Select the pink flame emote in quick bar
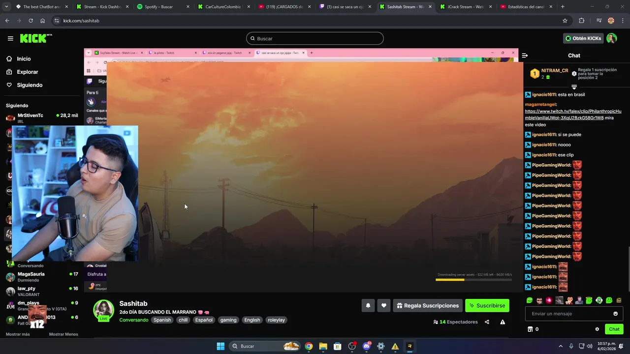The height and width of the screenshot is (354, 630). pos(549,300)
